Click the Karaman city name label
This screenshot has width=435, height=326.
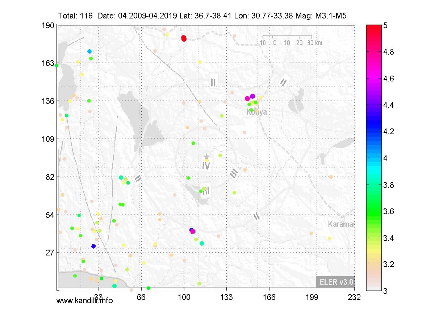click(x=341, y=224)
